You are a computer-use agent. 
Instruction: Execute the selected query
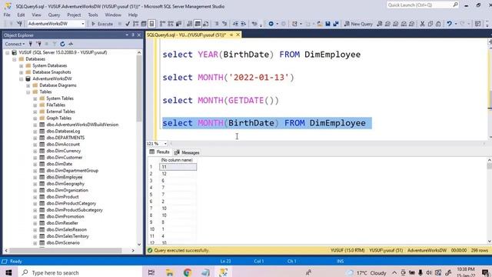tap(102, 24)
